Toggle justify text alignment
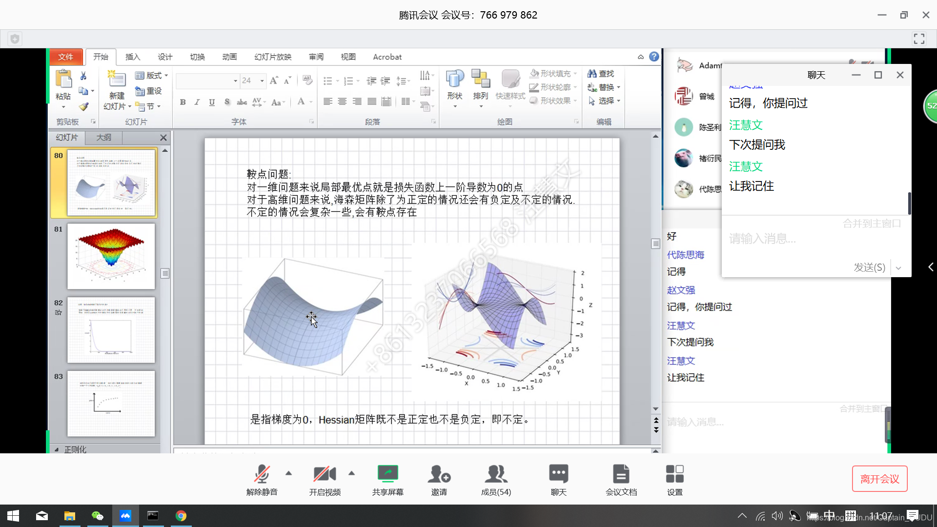Viewport: 937px width, 527px height. click(372, 101)
